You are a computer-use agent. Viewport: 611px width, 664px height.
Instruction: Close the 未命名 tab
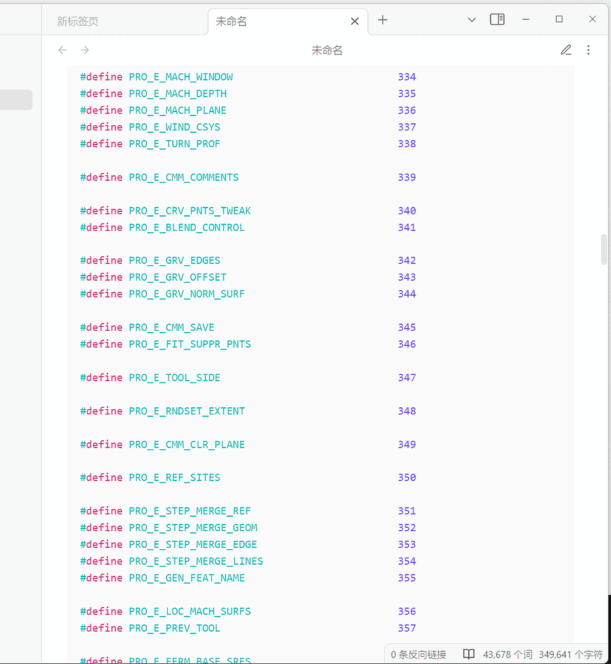tap(354, 21)
